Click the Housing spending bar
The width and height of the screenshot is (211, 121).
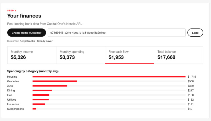tap(109, 77)
